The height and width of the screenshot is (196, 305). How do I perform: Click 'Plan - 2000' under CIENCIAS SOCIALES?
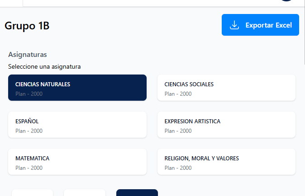pos(178,94)
